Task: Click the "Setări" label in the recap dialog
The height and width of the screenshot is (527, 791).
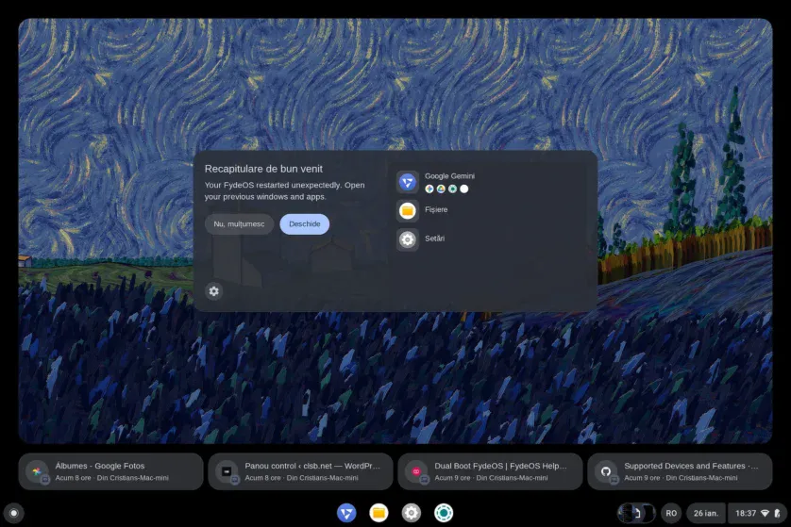Action: pyautogui.click(x=434, y=239)
